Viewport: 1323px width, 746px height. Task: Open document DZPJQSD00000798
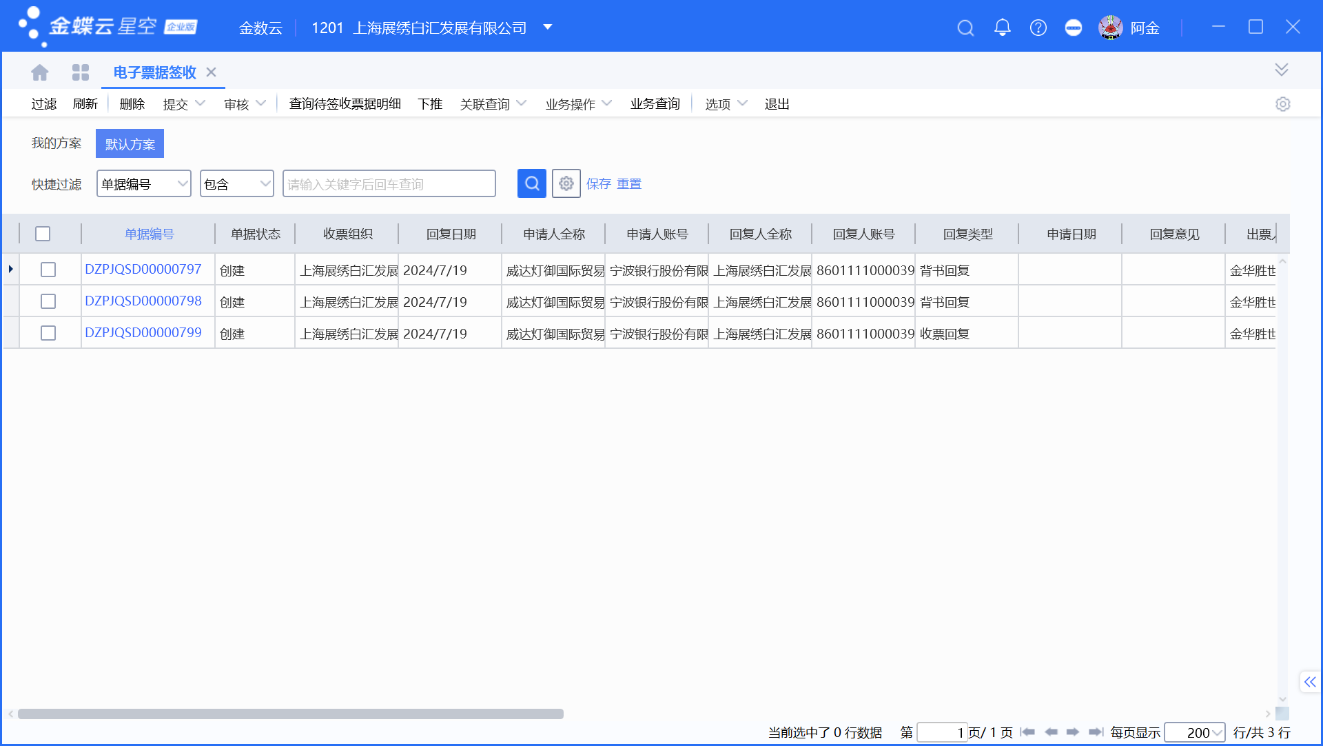point(143,301)
